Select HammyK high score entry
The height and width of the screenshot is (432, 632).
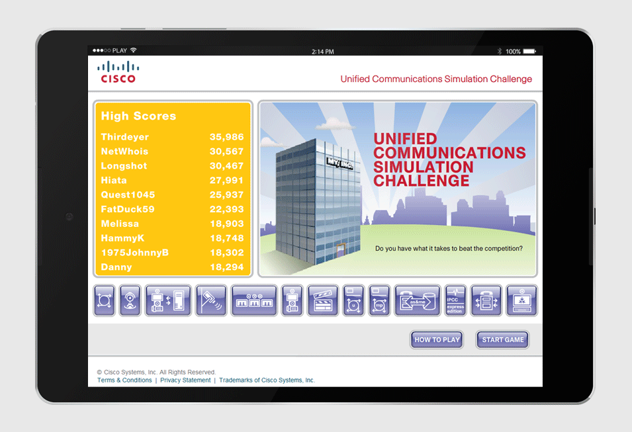[x=173, y=238]
